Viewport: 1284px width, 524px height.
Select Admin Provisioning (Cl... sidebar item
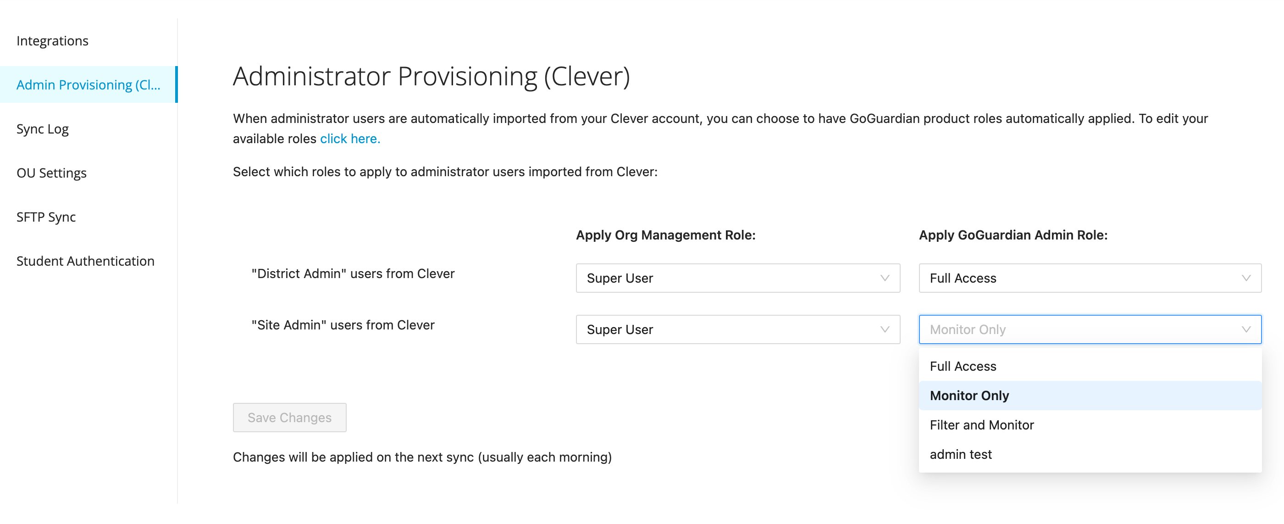[x=88, y=84]
